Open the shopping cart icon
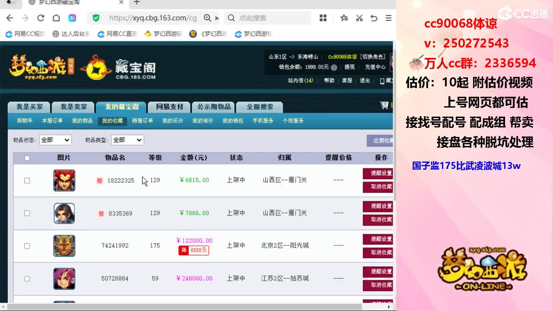553x311 pixels. [384, 105]
